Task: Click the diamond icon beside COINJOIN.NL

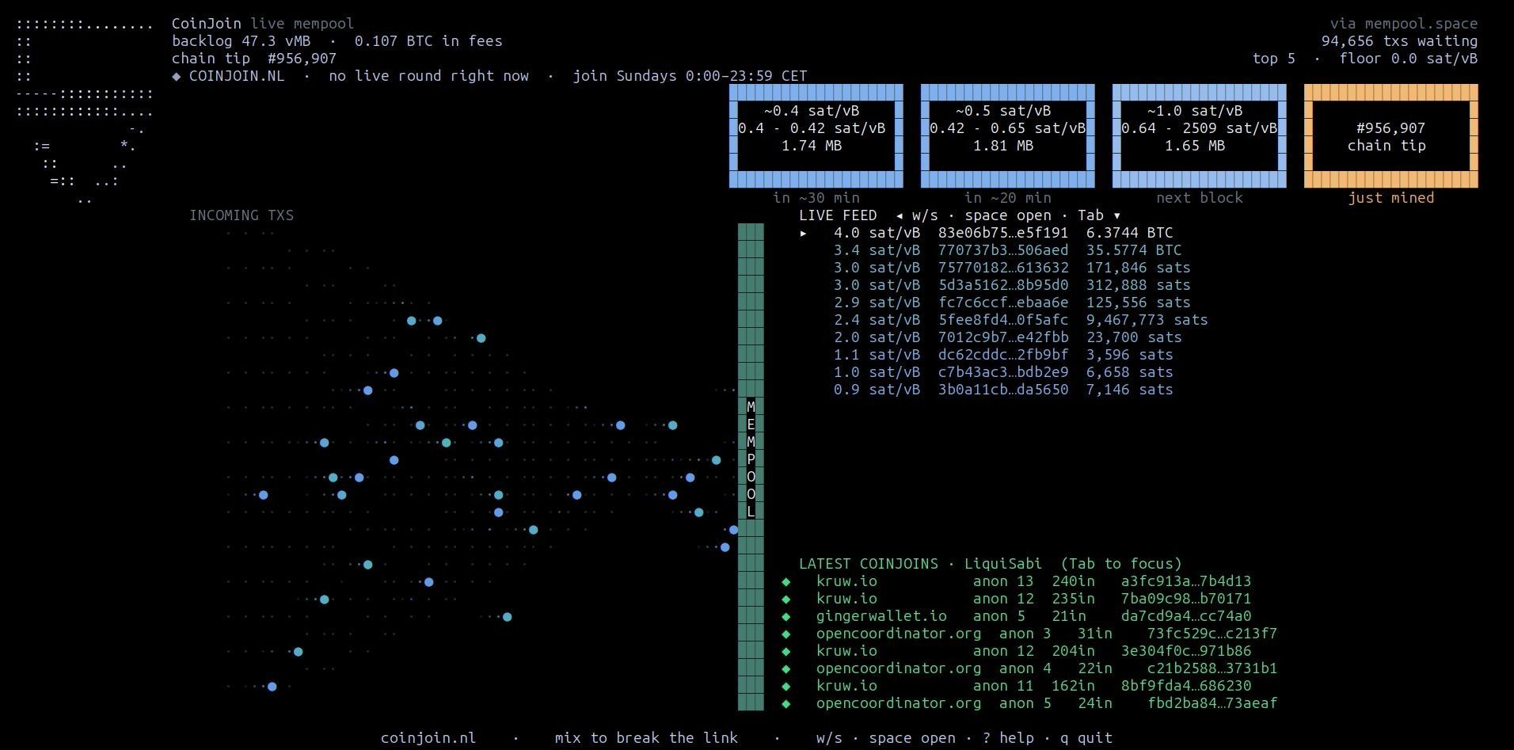Action: 177,76
